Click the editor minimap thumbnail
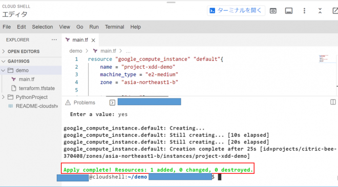338x187 pixels. coord(324,58)
